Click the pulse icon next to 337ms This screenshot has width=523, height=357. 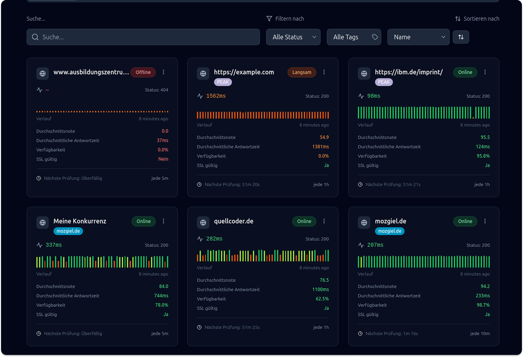pyautogui.click(x=39, y=245)
